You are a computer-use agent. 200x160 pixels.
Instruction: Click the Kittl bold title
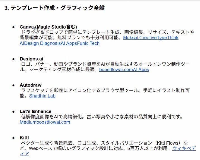click(x=24, y=138)
